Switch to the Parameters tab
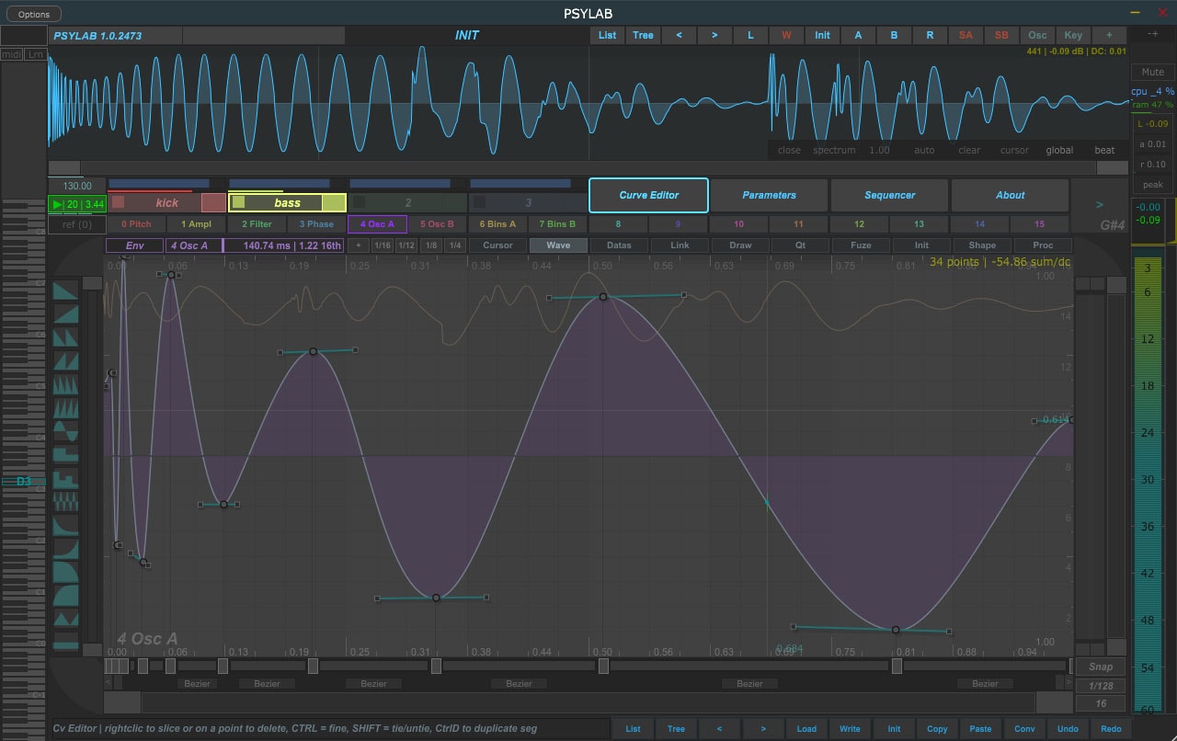This screenshot has height=741, width=1177. [769, 195]
